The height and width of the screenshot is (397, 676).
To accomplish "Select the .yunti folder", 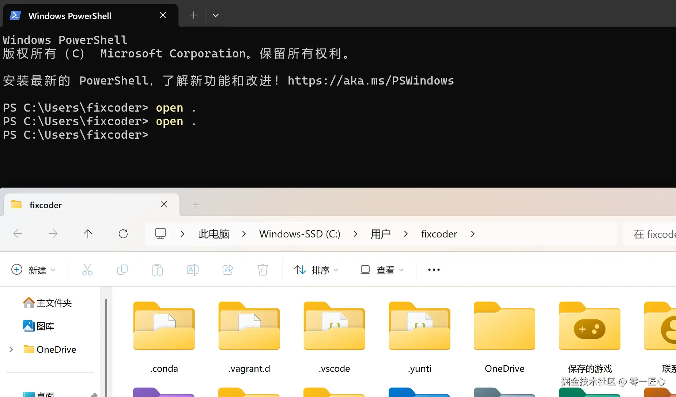I will [x=420, y=337].
